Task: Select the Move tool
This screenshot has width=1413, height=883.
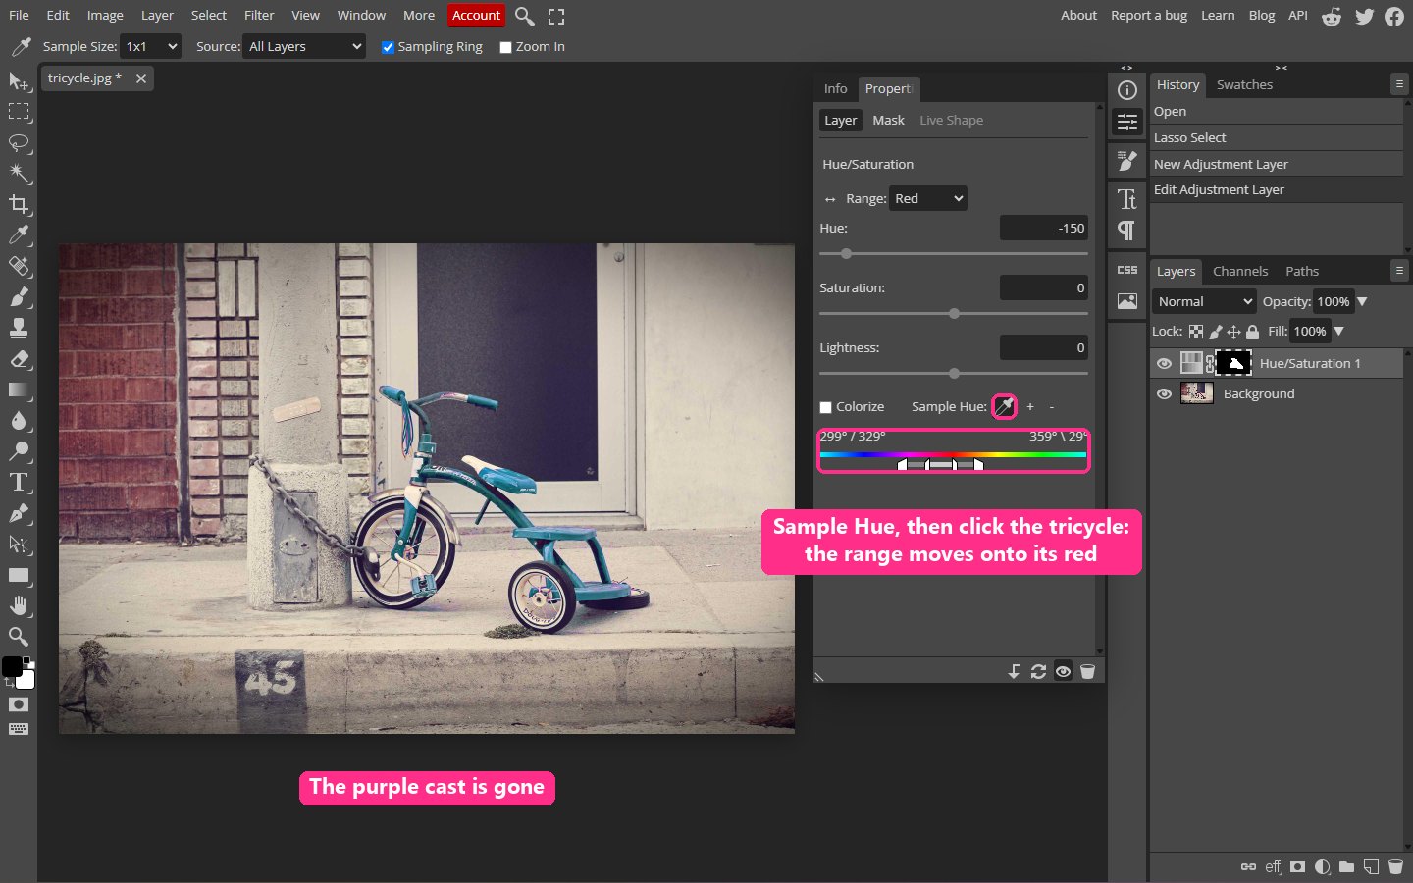Action: click(19, 80)
